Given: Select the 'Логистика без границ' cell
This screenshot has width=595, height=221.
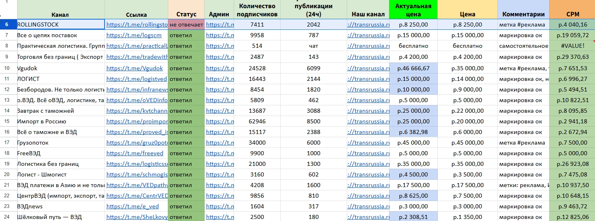Looking at the screenshot, I should point(60,164).
